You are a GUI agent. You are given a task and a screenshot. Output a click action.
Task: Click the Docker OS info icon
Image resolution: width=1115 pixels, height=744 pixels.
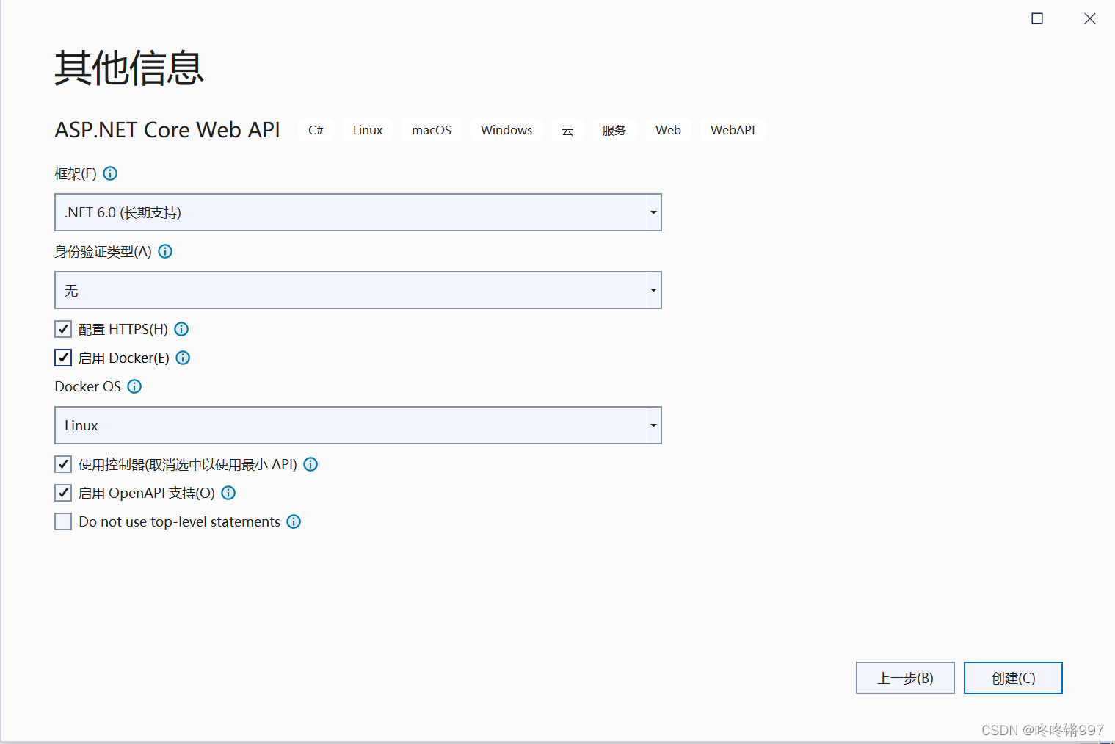tap(134, 386)
